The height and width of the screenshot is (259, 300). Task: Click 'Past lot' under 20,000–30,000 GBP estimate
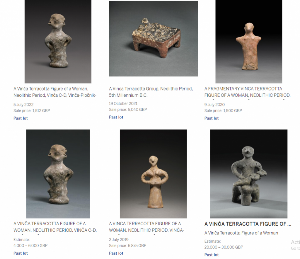point(211,255)
